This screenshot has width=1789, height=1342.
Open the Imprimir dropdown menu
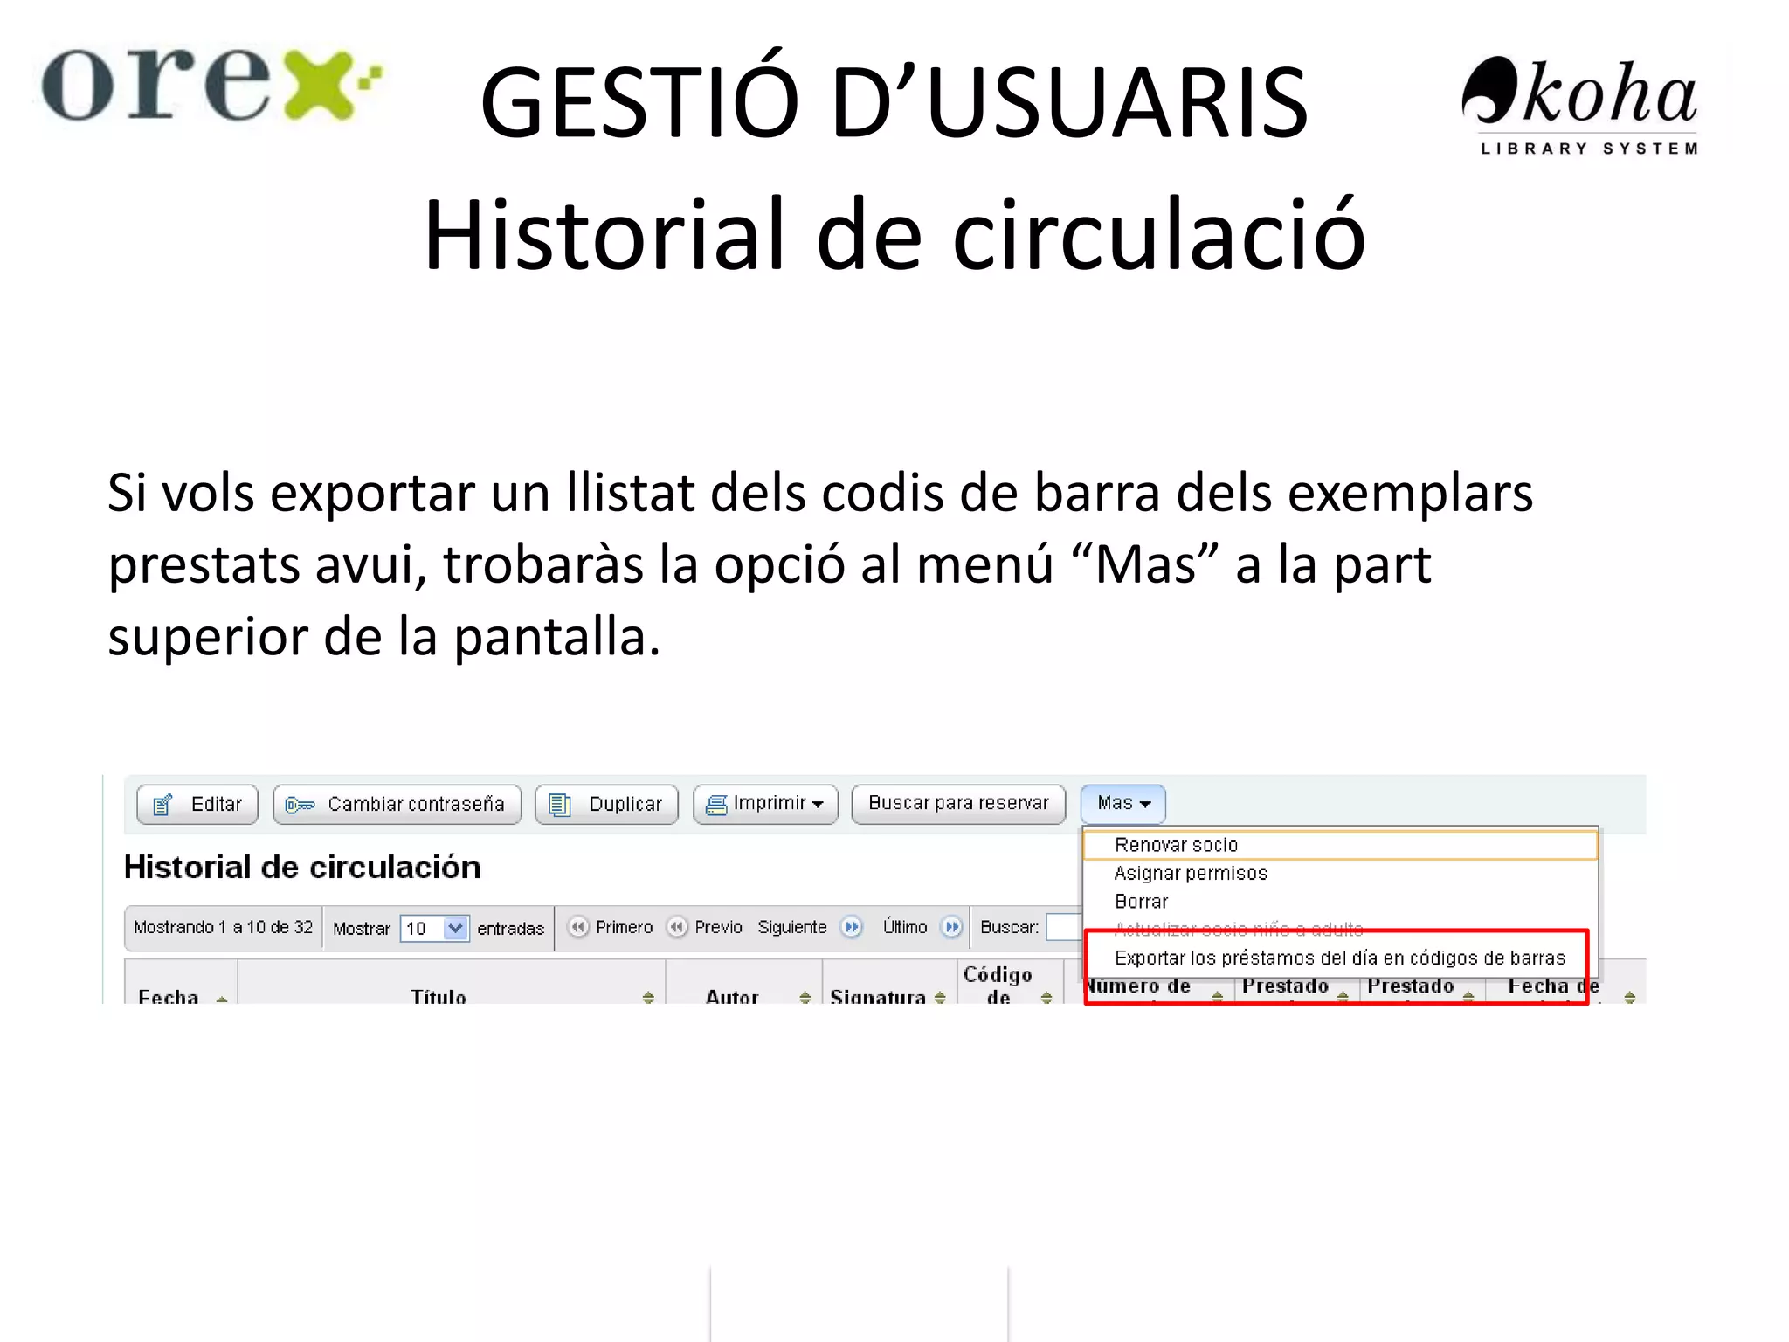point(766,804)
